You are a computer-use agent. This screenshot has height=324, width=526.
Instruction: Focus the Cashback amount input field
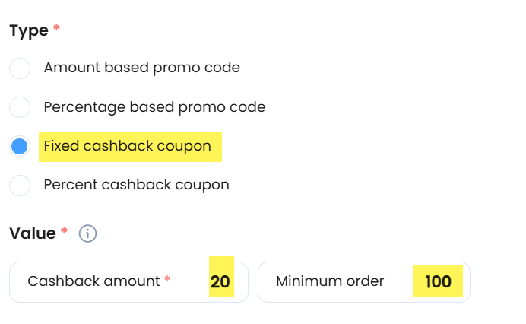pos(128,282)
